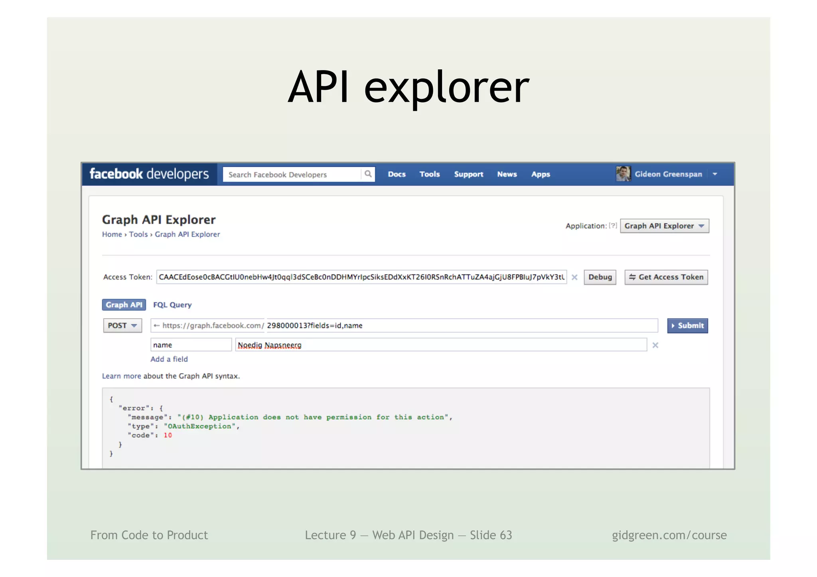Click the facebook developers logo
Screen dimensions: 817x577
149,174
